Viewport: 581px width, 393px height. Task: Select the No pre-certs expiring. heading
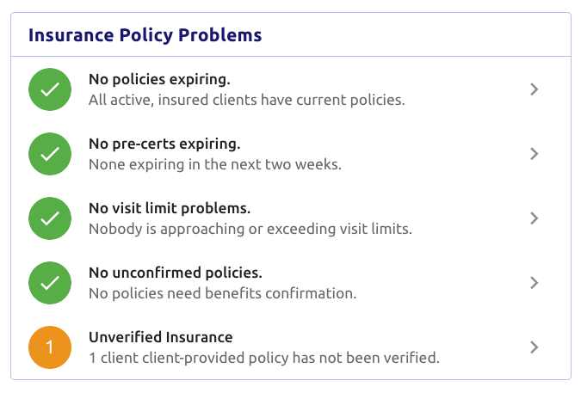164,144
